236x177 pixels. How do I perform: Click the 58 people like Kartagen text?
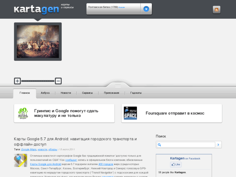pyautogui.click(x=172, y=172)
